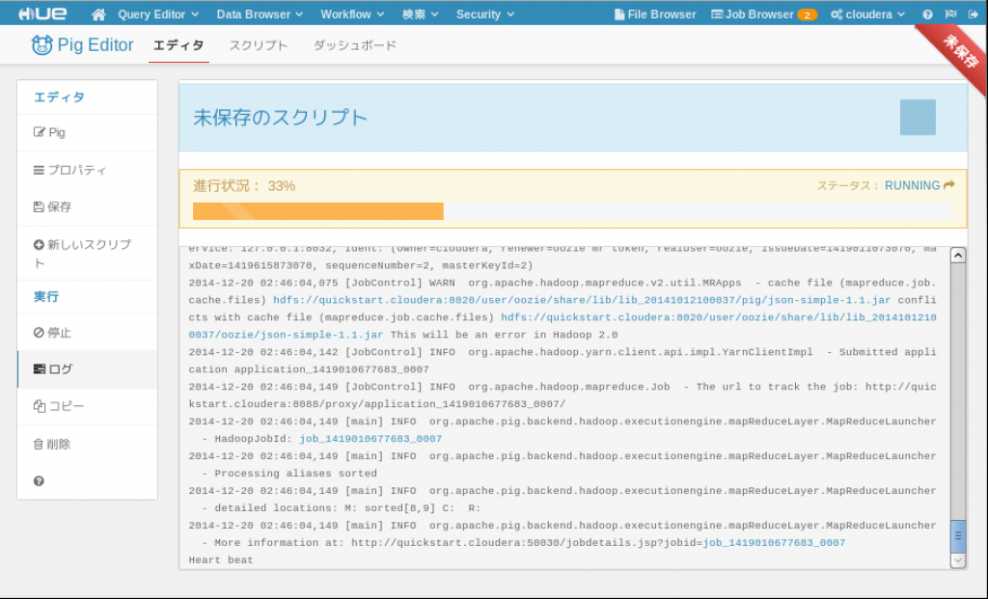Open the pig/json-simple-1.1.jar HDFS link
The width and height of the screenshot is (988, 599).
(x=582, y=300)
